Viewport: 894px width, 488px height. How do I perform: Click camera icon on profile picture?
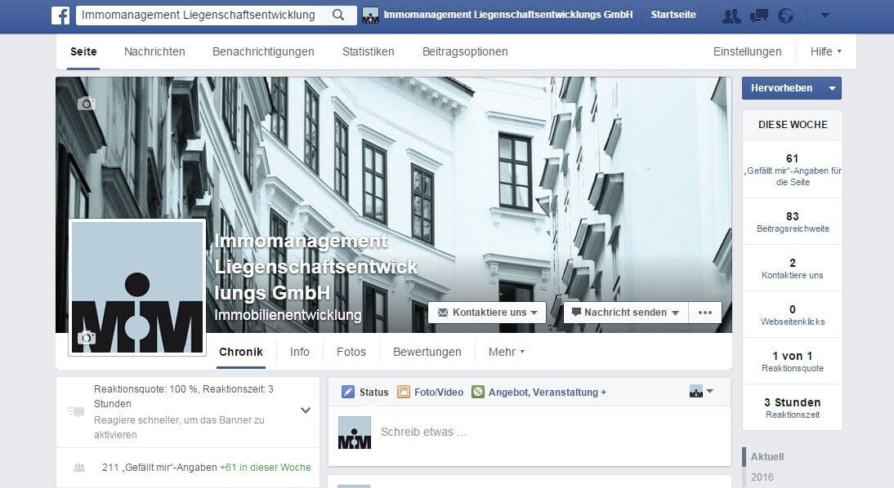87,338
